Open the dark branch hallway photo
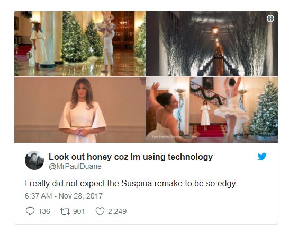The height and width of the screenshot is (233, 289). click(212, 44)
